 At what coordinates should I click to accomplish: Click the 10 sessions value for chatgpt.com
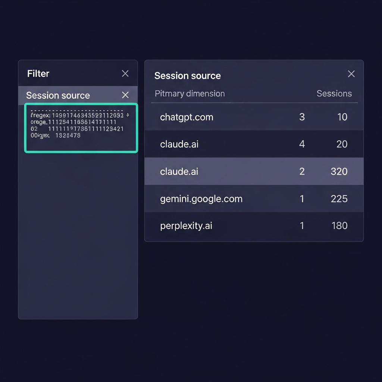pyautogui.click(x=342, y=117)
